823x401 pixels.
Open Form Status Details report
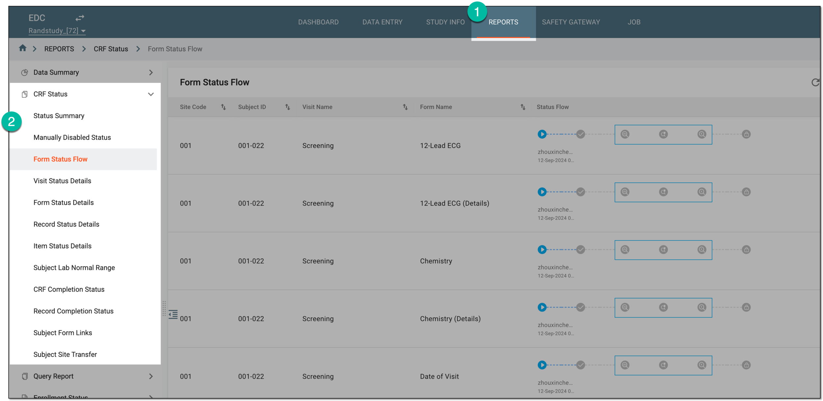64,203
